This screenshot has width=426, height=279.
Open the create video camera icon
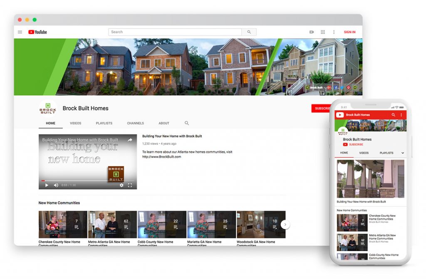tap(312, 32)
